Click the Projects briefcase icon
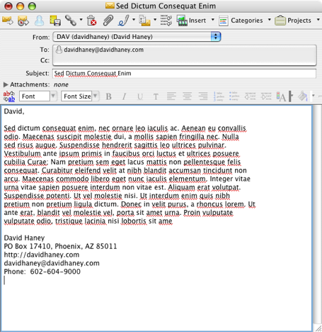 280,21
